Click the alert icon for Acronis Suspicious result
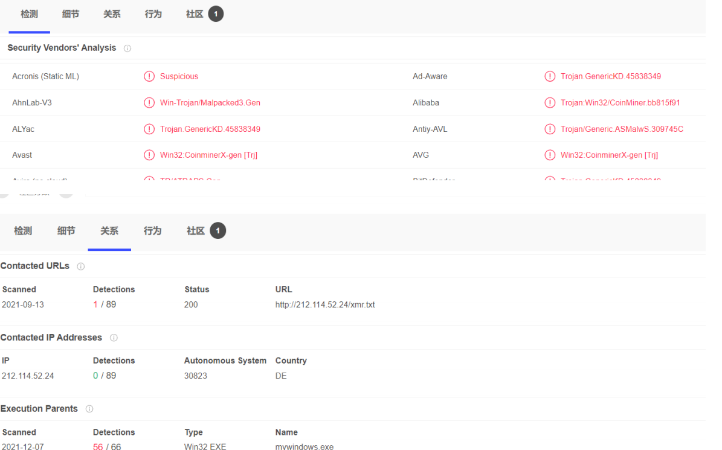Viewport: 722px width, 450px height. [x=149, y=77]
